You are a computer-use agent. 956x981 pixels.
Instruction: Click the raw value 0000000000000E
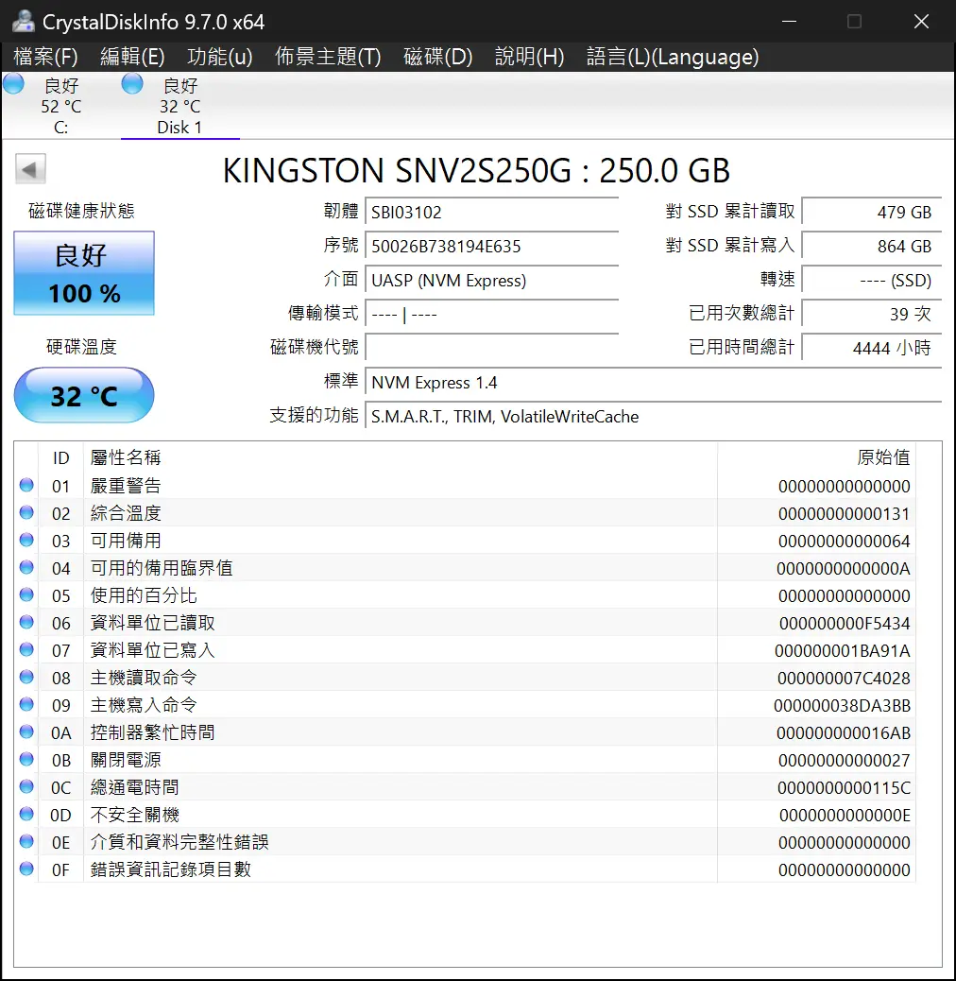click(845, 816)
